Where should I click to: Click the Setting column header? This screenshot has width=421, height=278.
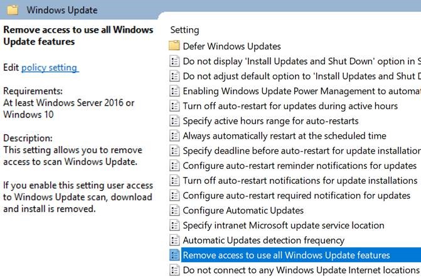point(184,30)
